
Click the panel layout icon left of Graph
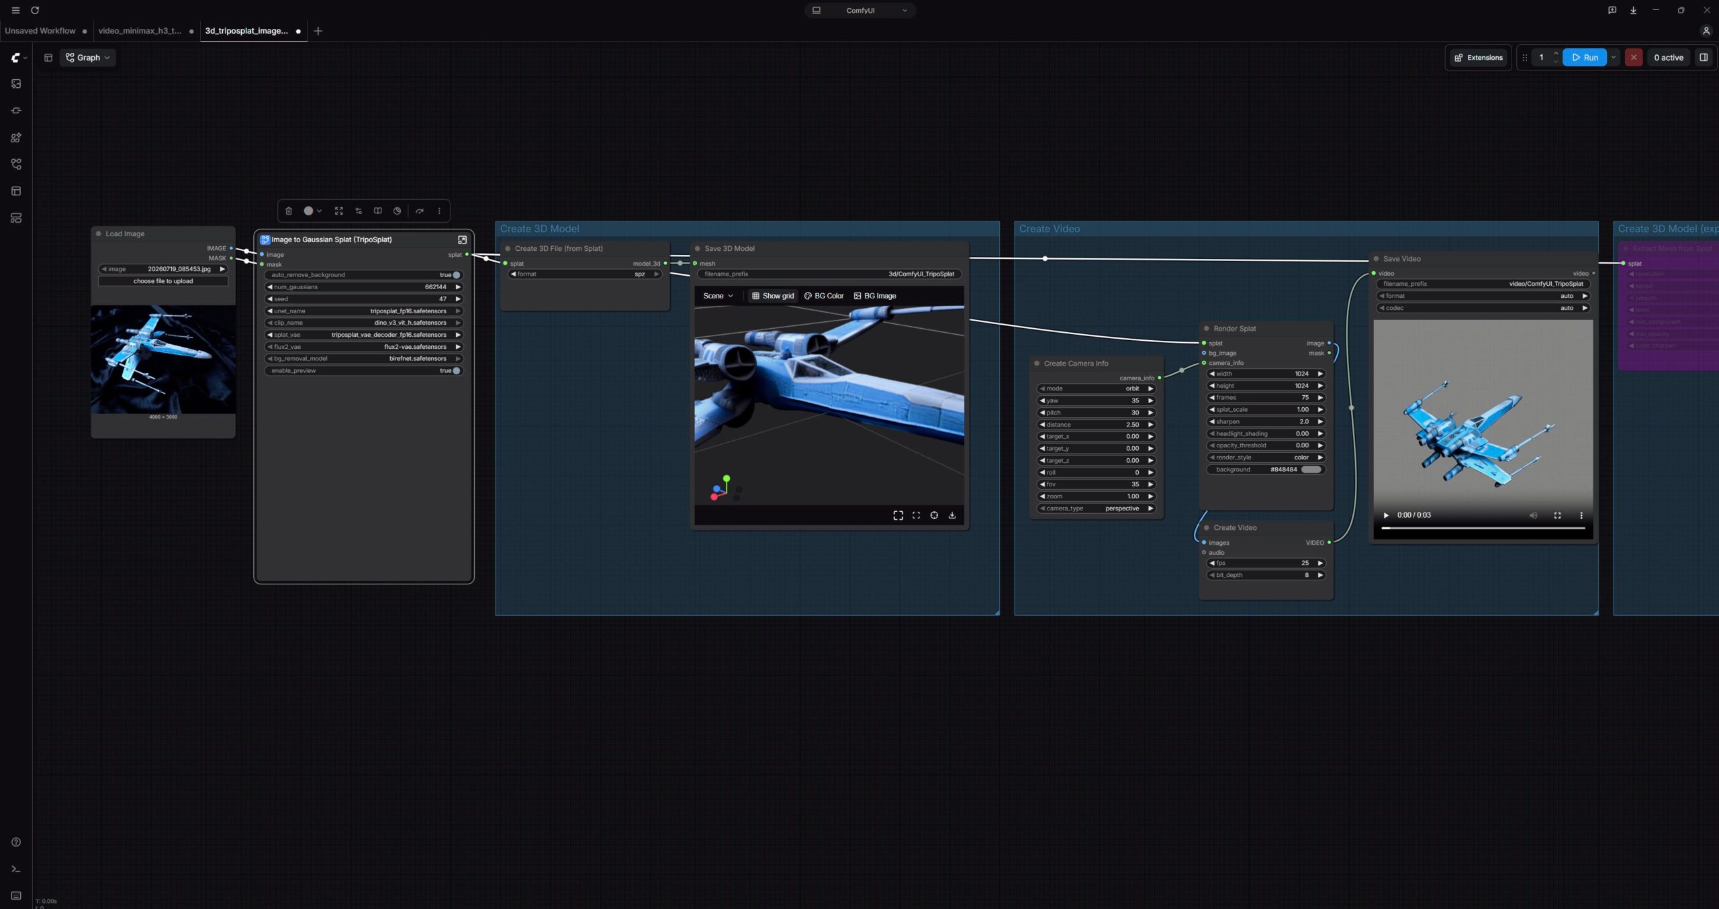48,58
